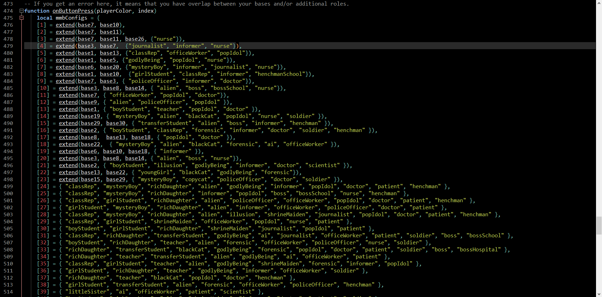The image size is (602, 297).
Task: Collapse the mmbConfigs table fold marker
Action: (21, 18)
